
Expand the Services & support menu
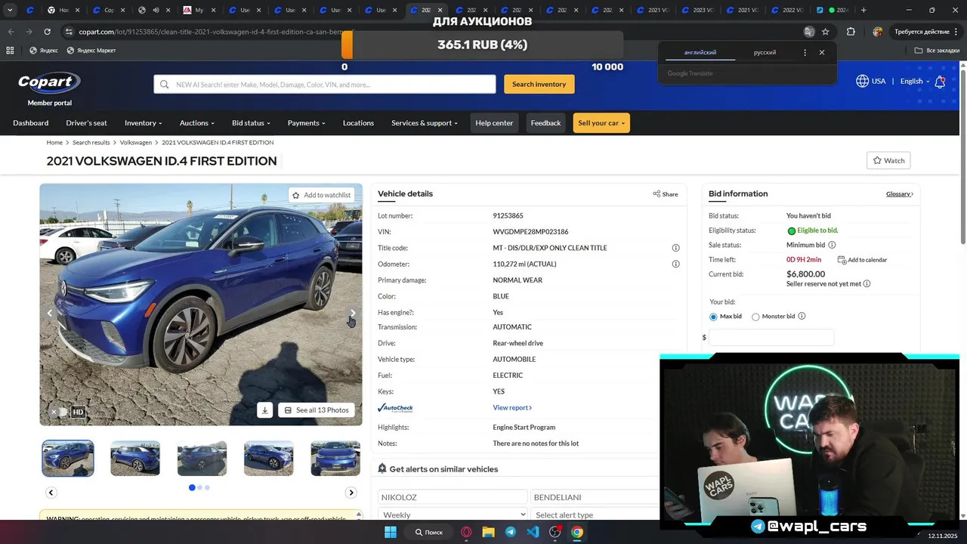pos(425,123)
